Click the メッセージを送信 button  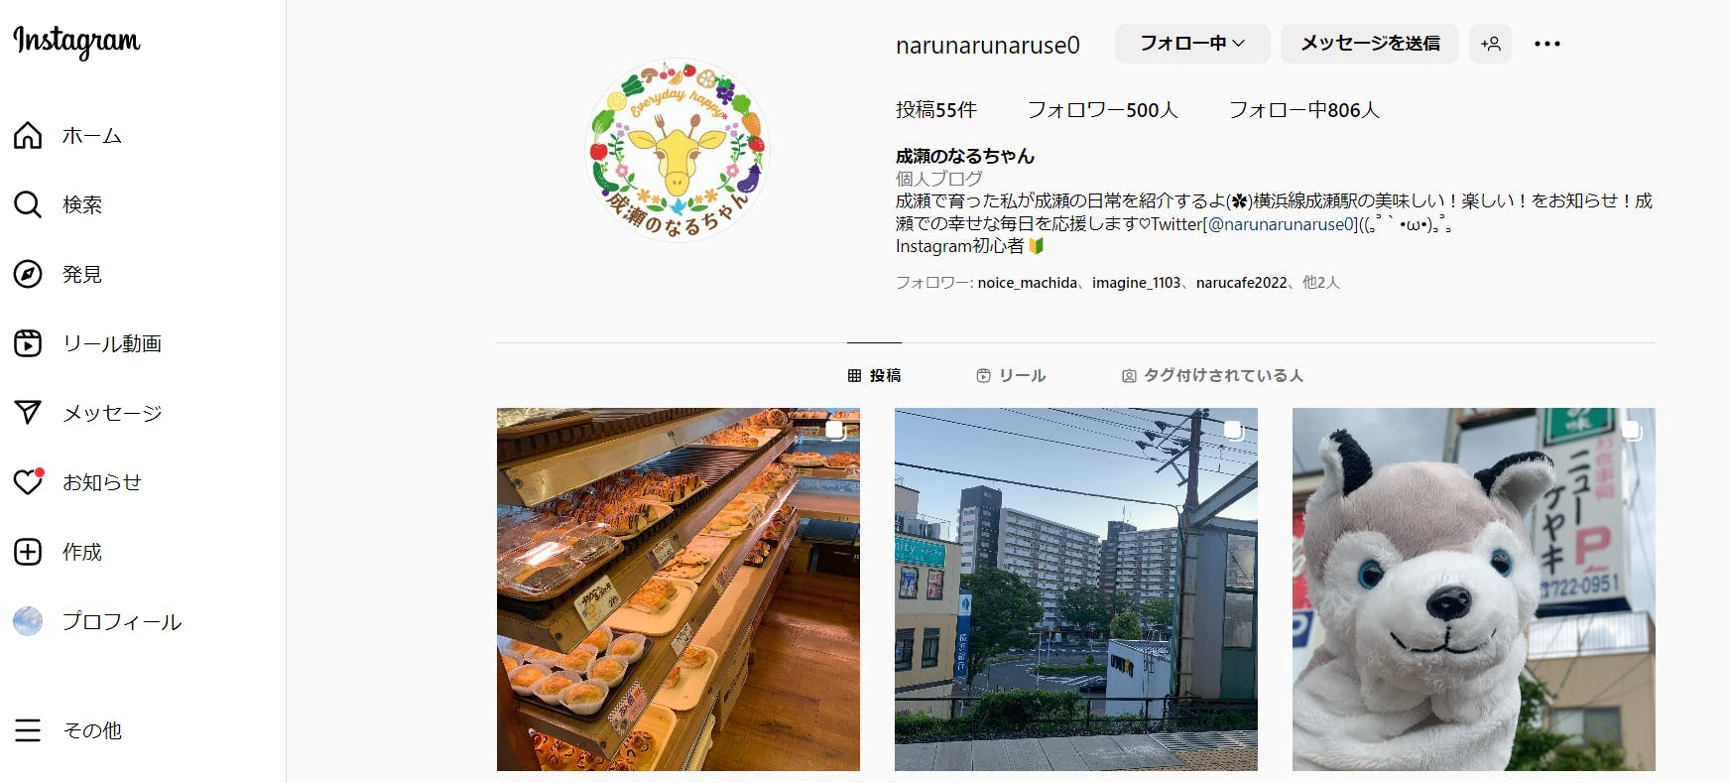[1370, 44]
